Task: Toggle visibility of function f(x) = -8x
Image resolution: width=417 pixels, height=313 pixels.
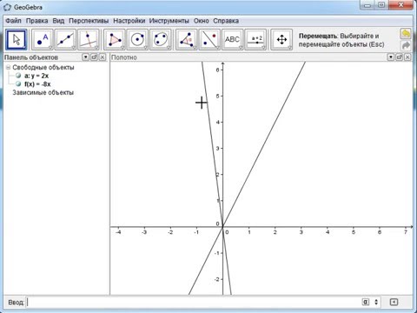Action: (18, 84)
